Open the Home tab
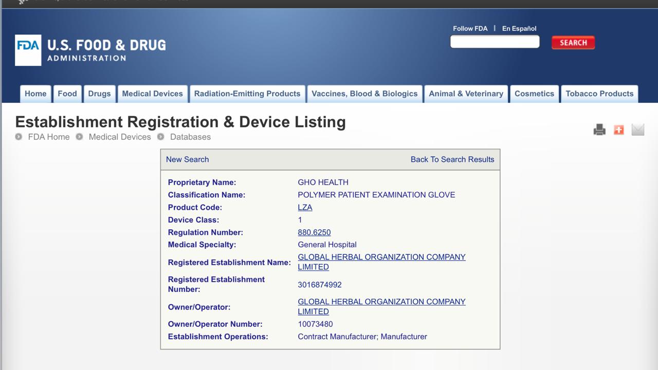Screen dimensions: 658x370 tap(35, 94)
